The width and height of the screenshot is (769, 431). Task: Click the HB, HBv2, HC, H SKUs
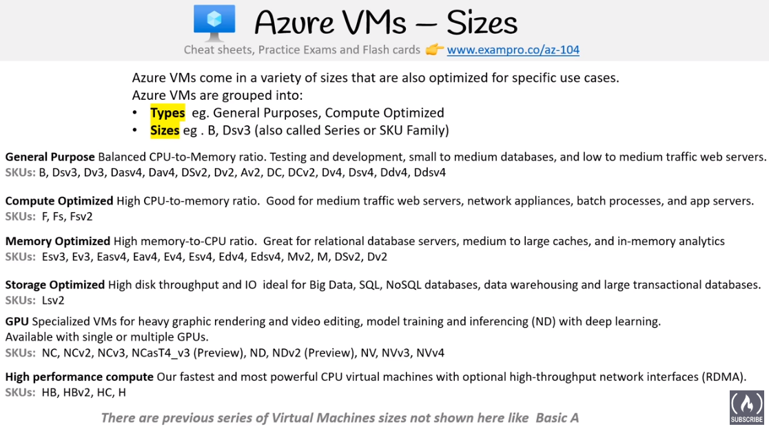[84, 392]
